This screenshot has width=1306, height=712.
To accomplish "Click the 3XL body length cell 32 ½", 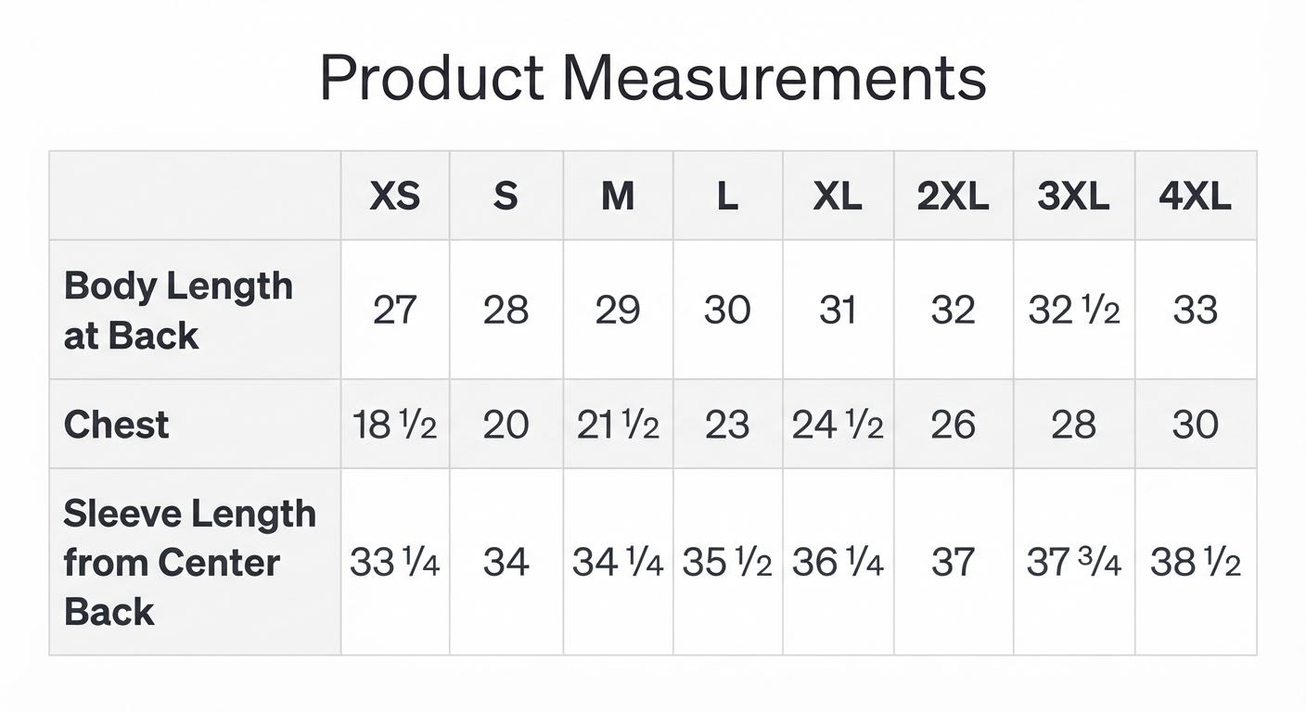I will pyautogui.click(x=1073, y=310).
